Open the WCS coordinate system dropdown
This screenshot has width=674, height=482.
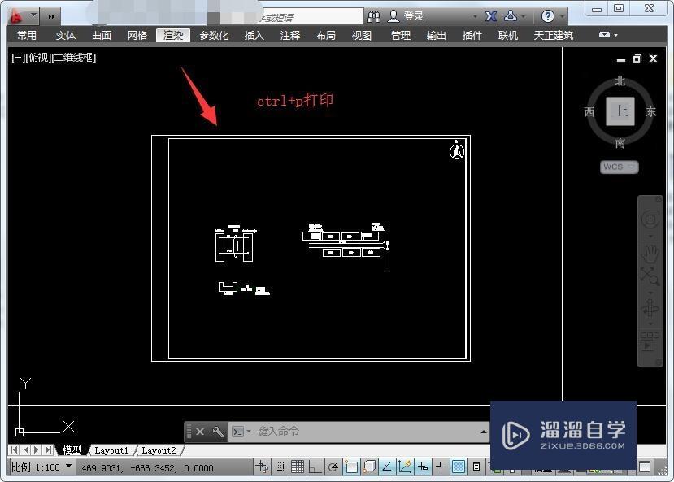619,167
